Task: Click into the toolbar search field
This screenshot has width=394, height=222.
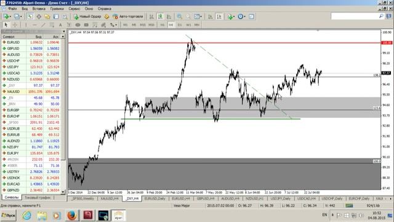Action: point(355,16)
